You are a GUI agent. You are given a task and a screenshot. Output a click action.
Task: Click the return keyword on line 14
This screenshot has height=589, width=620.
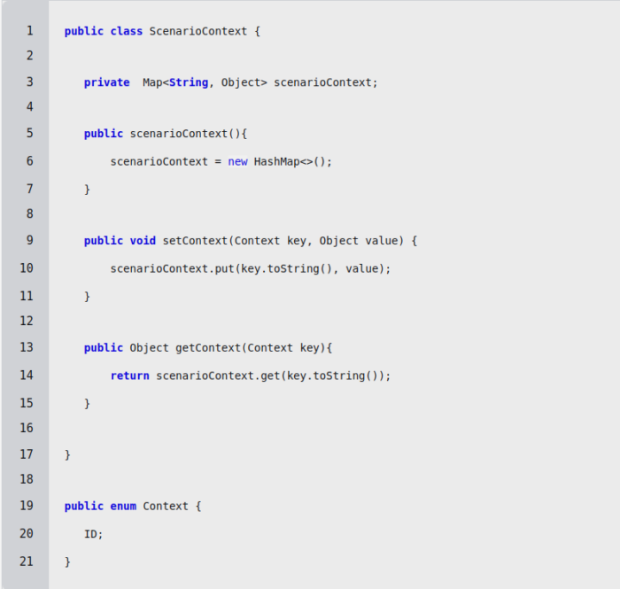coord(129,376)
